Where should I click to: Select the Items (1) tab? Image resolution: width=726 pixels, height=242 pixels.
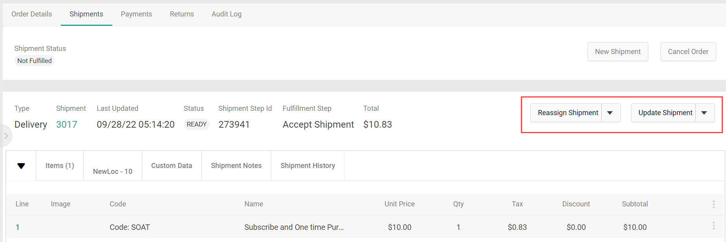click(x=60, y=166)
